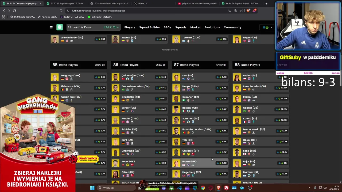Open Google Chrome from taskbar
Screen dimensions: 342x192
point(203,188)
